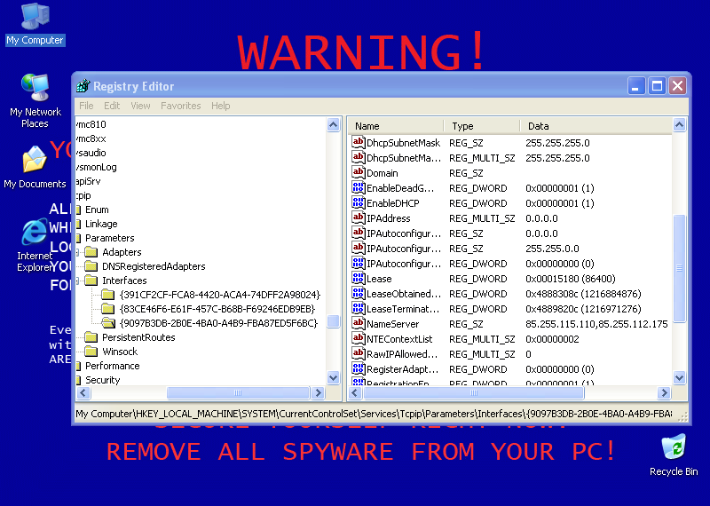Click the values pane scroll down arrow
Screen dimensions: 710x506
click(679, 377)
